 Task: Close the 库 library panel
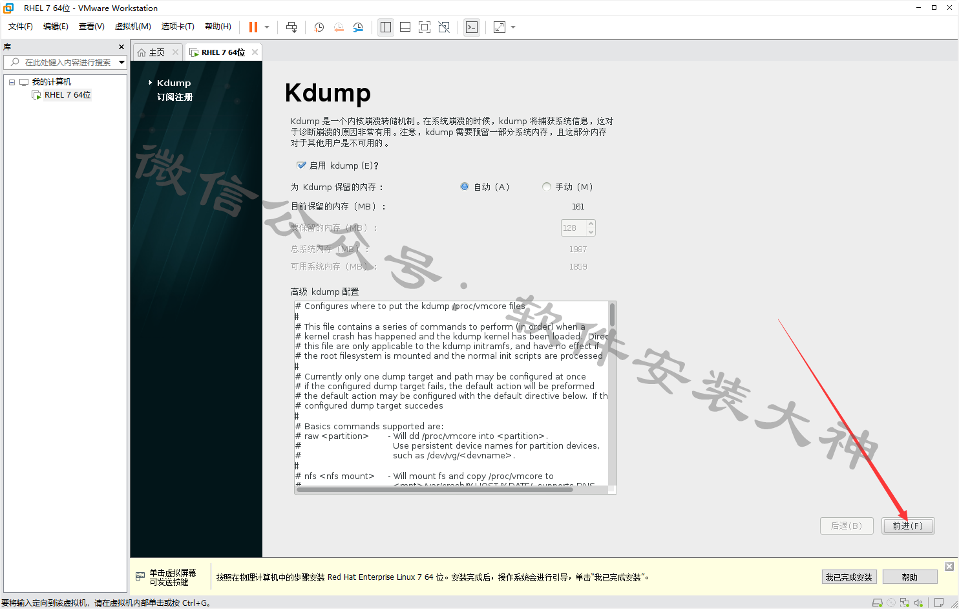(121, 47)
